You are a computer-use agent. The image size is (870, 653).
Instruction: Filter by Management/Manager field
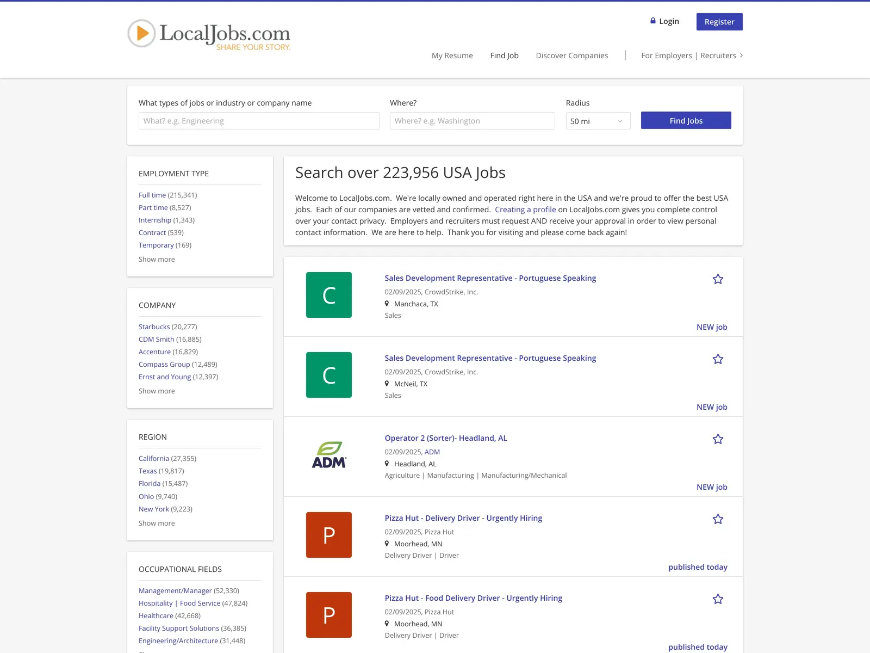pyautogui.click(x=175, y=591)
